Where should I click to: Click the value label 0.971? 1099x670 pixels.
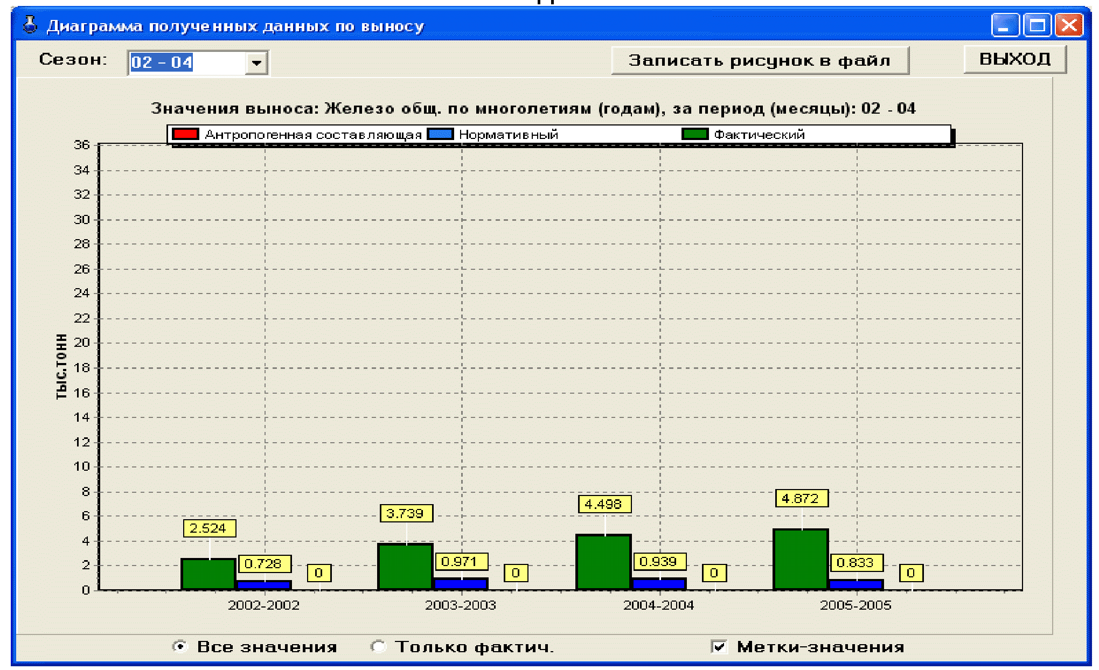(461, 562)
